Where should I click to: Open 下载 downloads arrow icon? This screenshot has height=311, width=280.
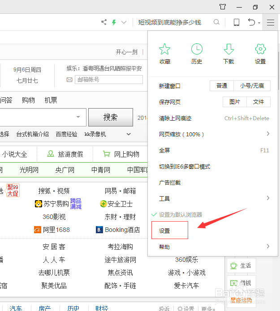point(228,54)
